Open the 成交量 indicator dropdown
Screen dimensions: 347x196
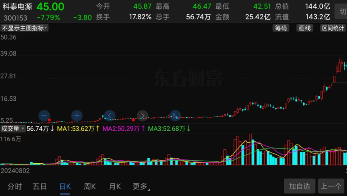(x=13, y=128)
